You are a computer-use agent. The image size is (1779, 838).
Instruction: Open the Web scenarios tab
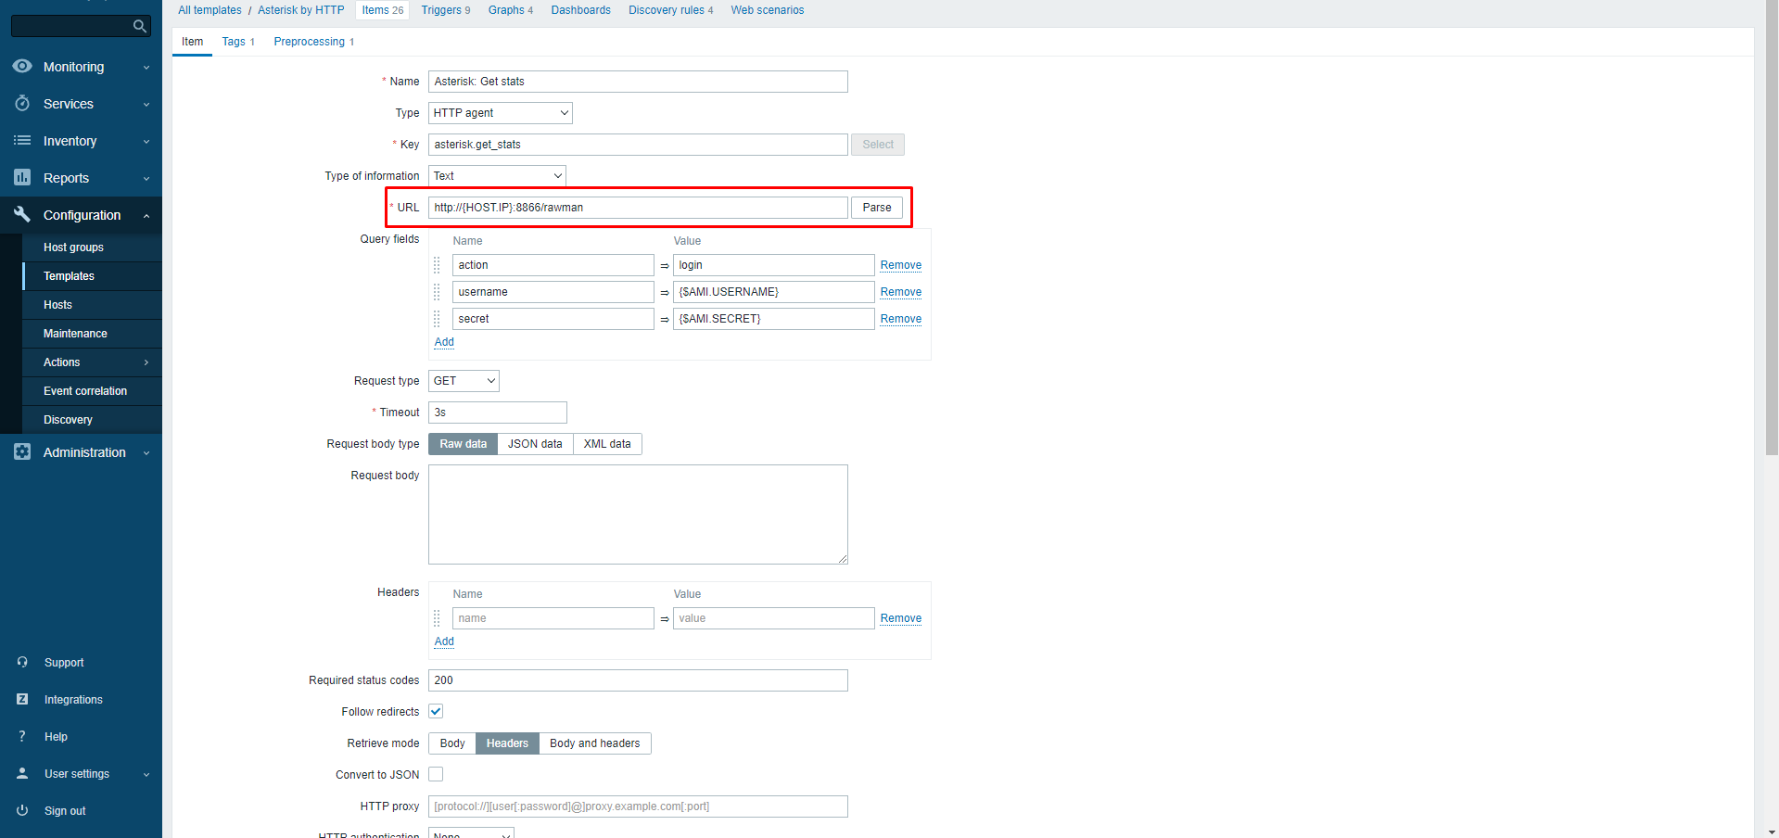point(768,10)
